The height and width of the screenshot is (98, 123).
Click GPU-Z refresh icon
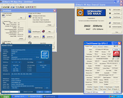click(117, 46)
